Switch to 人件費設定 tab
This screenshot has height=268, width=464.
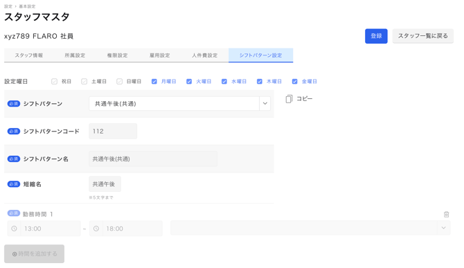(205, 55)
